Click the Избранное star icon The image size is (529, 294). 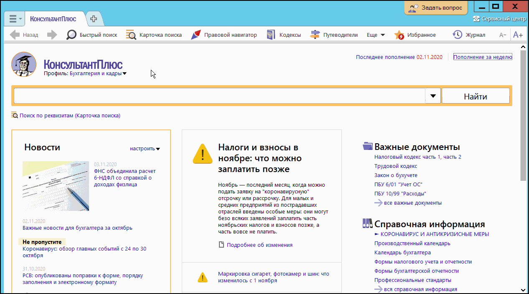(x=399, y=35)
